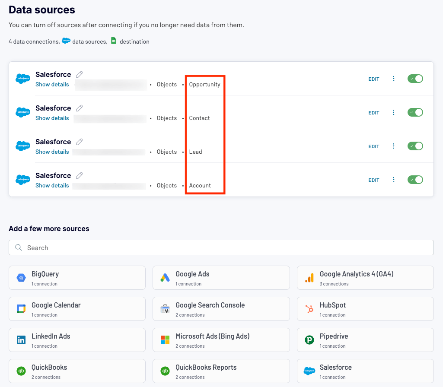Image resolution: width=443 pixels, height=387 pixels.
Task: Click the magnifier icon in the search box
Action: [x=19, y=247]
